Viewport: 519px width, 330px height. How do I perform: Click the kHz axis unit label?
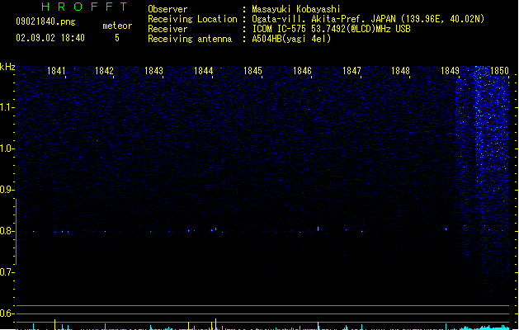(x=7, y=67)
